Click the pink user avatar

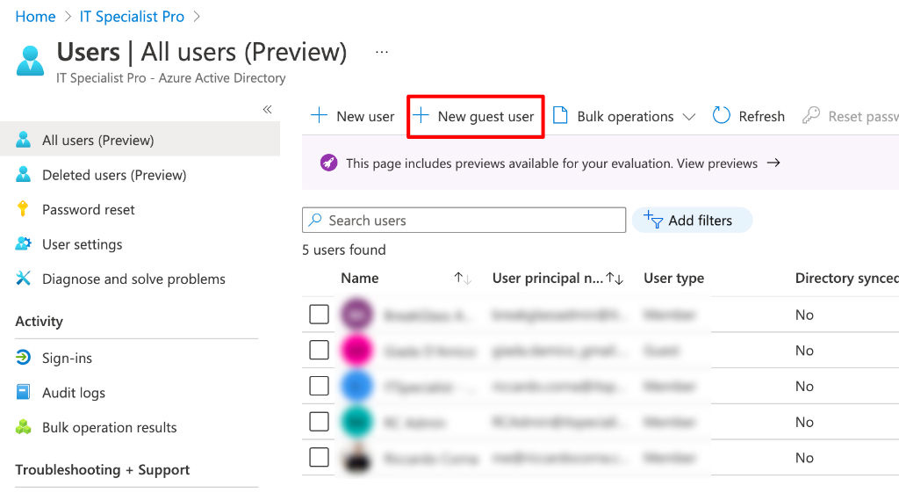point(356,350)
